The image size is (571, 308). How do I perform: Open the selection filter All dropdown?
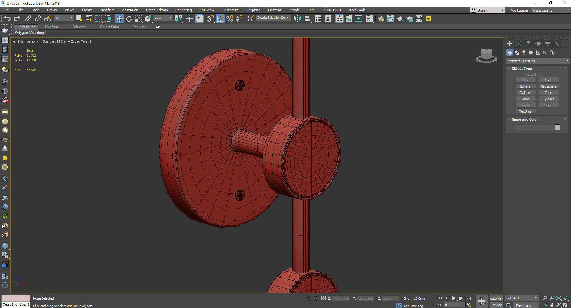64,18
